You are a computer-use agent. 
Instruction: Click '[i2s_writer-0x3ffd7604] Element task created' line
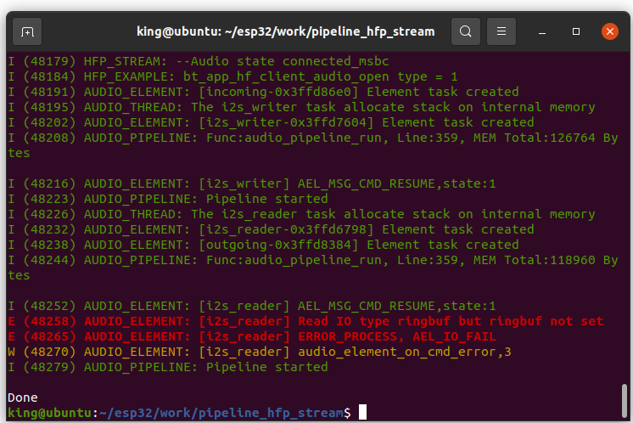(x=271, y=123)
